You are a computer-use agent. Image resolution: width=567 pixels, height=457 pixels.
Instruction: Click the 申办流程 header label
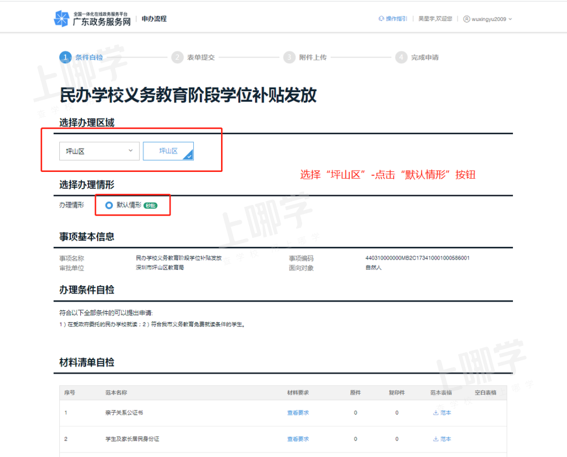[154, 19]
